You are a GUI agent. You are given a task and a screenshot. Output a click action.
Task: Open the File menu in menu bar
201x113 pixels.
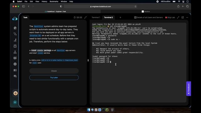pyautogui.click(x=26, y=2)
